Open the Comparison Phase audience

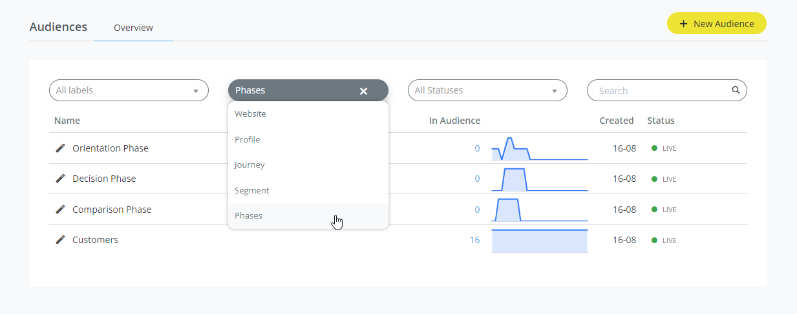click(112, 210)
